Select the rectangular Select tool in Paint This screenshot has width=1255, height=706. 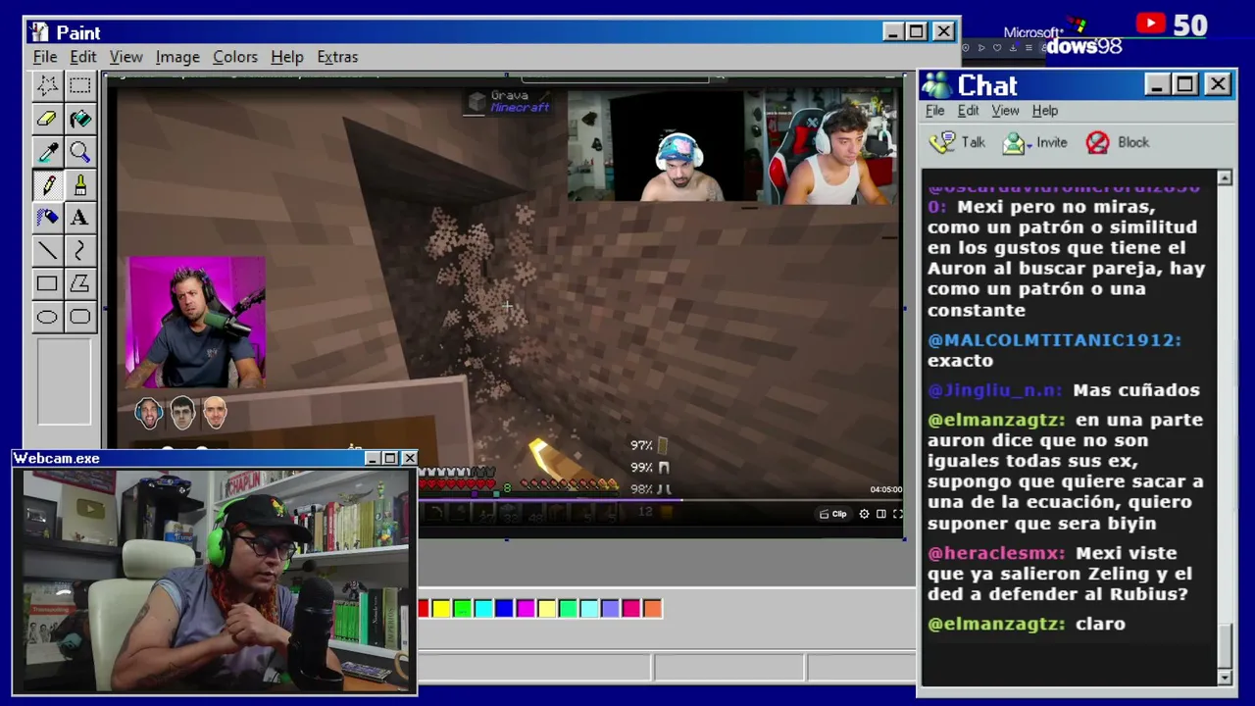point(80,85)
